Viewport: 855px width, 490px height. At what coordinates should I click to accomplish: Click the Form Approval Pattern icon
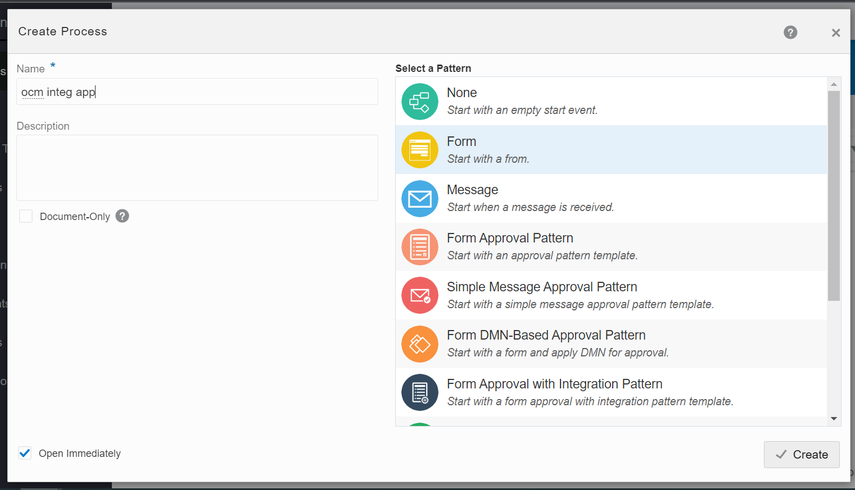pyautogui.click(x=420, y=247)
